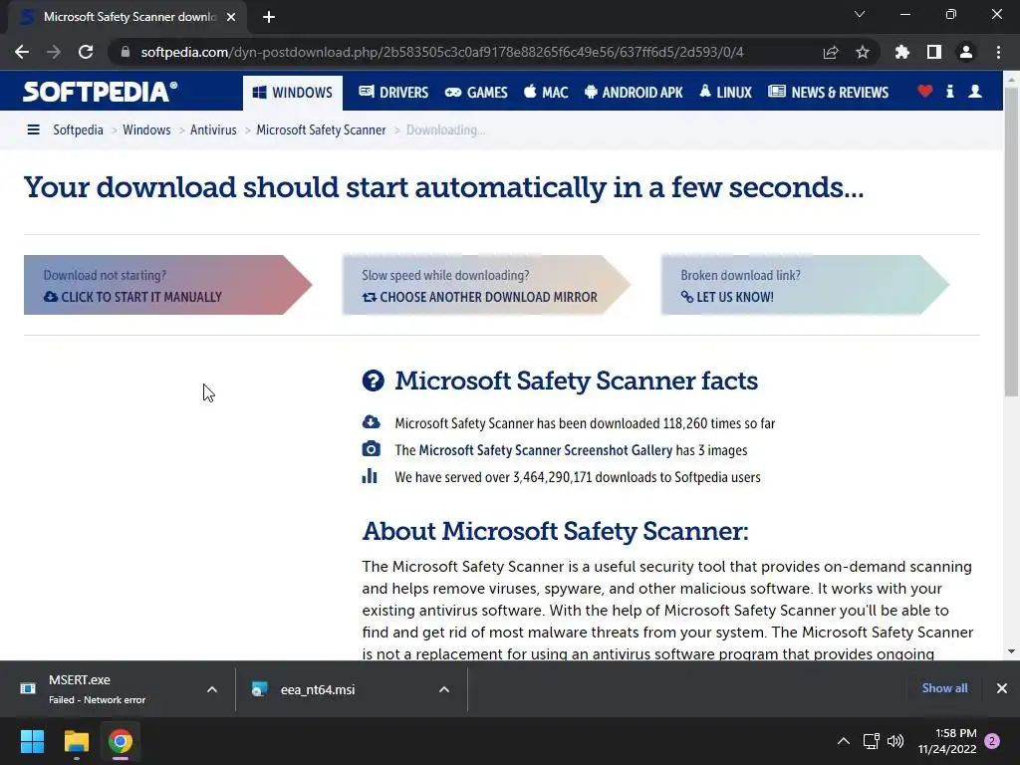Click the bar chart statistics icon
Viewport: 1020px width, 765px height.
coord(370,475)
